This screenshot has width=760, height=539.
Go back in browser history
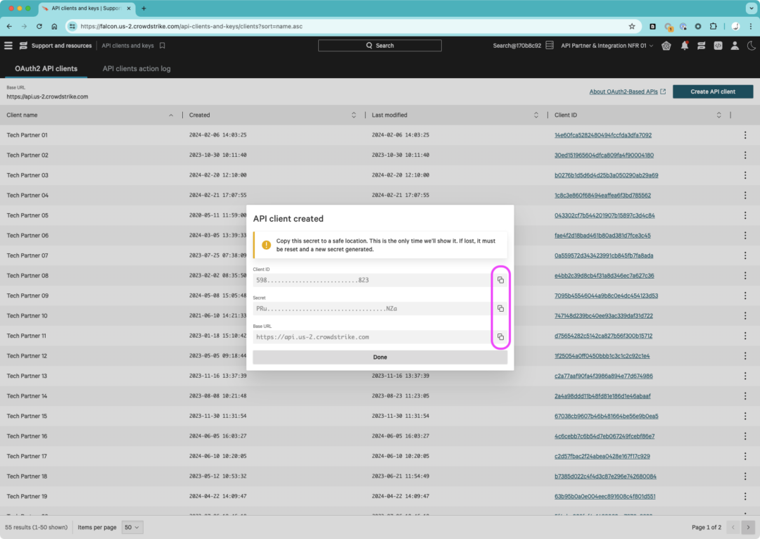pos(9,26)
